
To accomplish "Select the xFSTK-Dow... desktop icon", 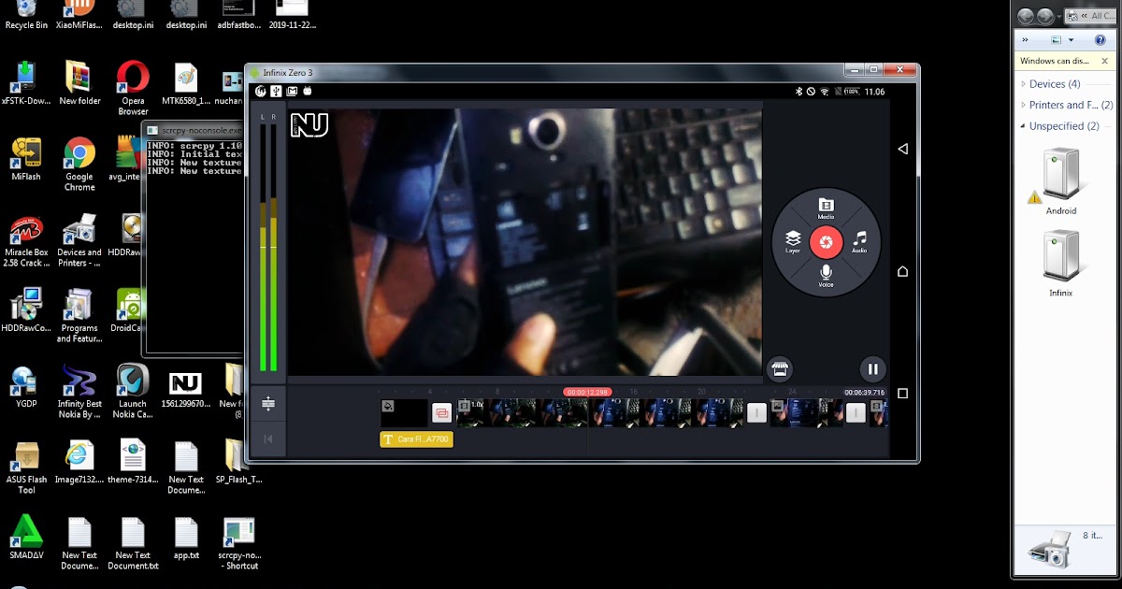I will tap(26, 83).
